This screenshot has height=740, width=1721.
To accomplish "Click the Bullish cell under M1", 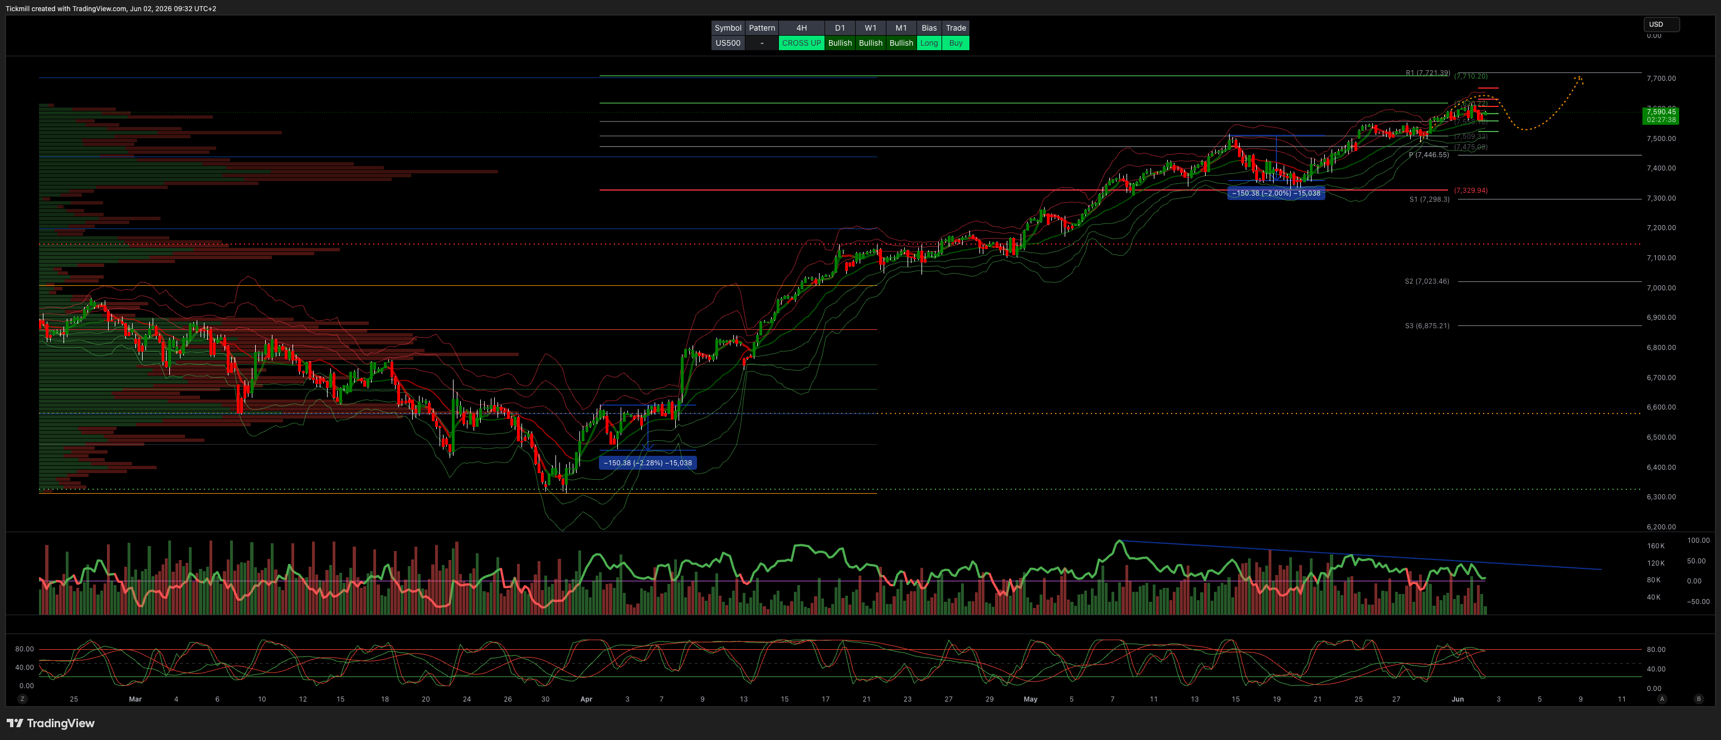I will pos(900,43).
